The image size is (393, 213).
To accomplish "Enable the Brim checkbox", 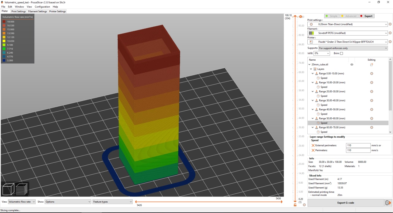I will (341, 53).
